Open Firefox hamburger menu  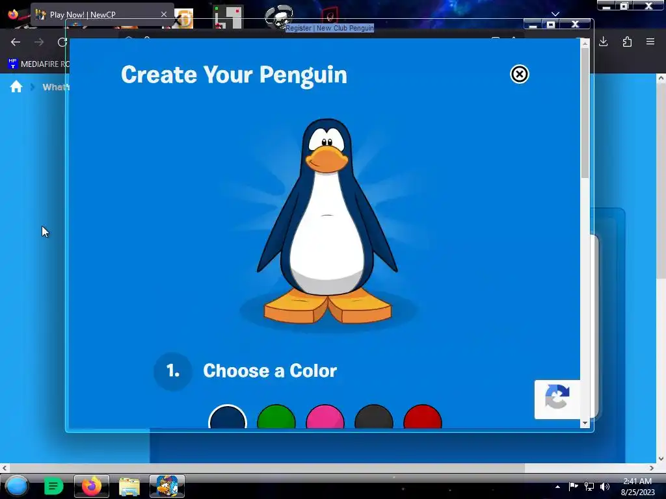(x=650, y=42)
